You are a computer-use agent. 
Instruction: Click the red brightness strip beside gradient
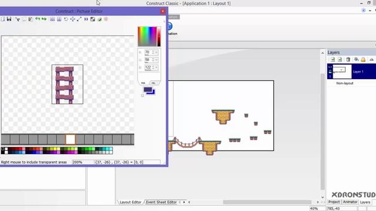159,36
